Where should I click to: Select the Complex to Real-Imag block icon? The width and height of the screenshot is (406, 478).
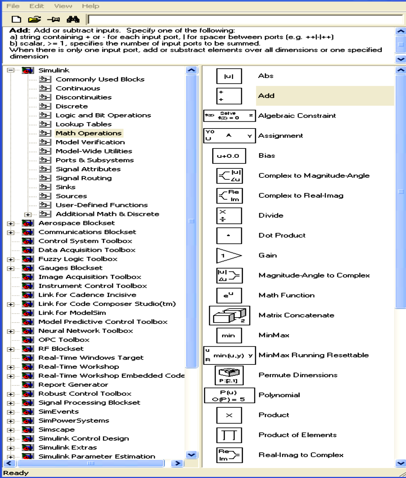pos(229,196)
